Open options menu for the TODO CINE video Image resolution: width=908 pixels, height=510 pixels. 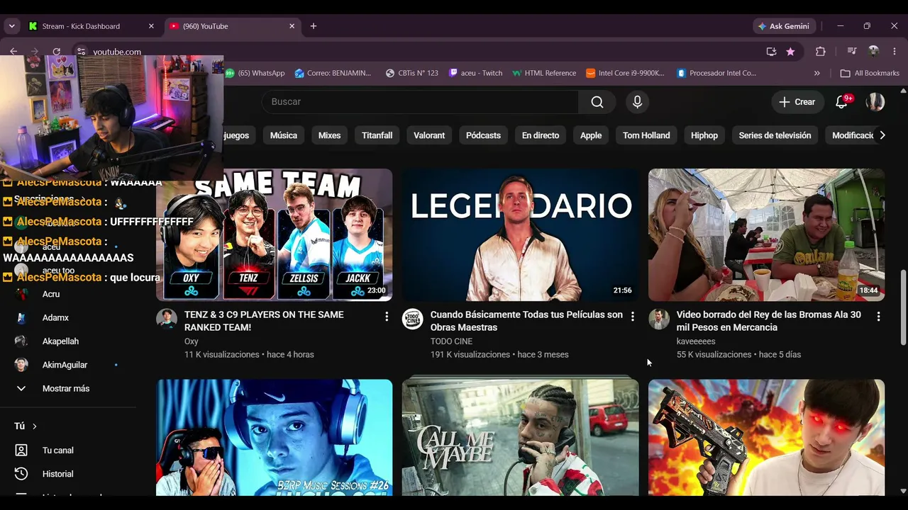point(633,317)
